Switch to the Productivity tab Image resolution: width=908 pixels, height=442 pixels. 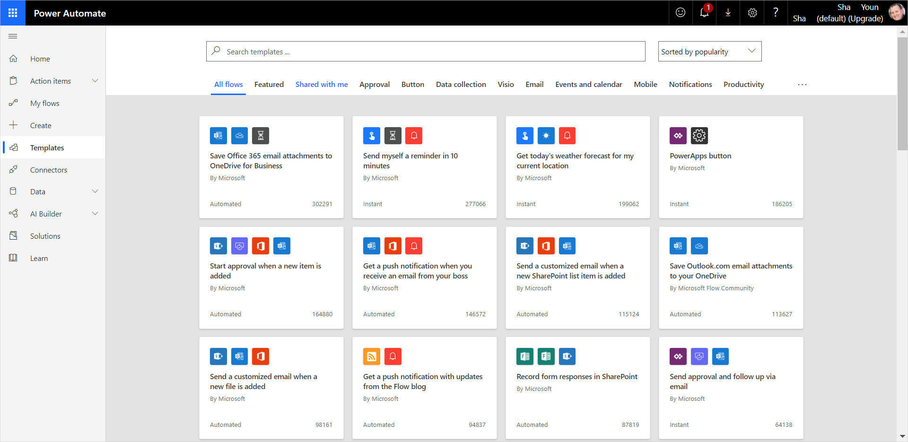point(744,84)
